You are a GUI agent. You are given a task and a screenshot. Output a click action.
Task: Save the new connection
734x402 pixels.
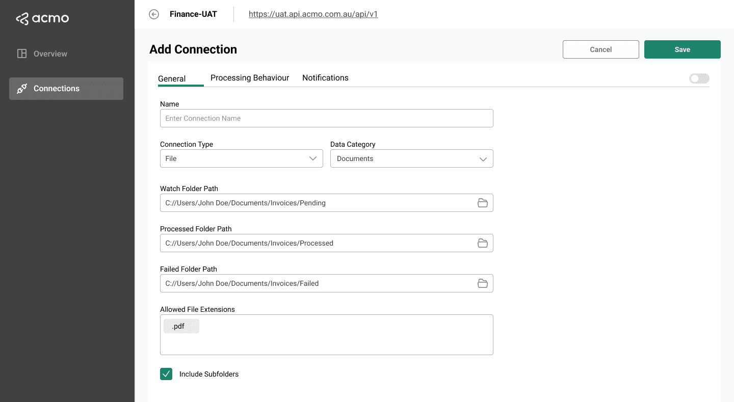coord(682,49)
